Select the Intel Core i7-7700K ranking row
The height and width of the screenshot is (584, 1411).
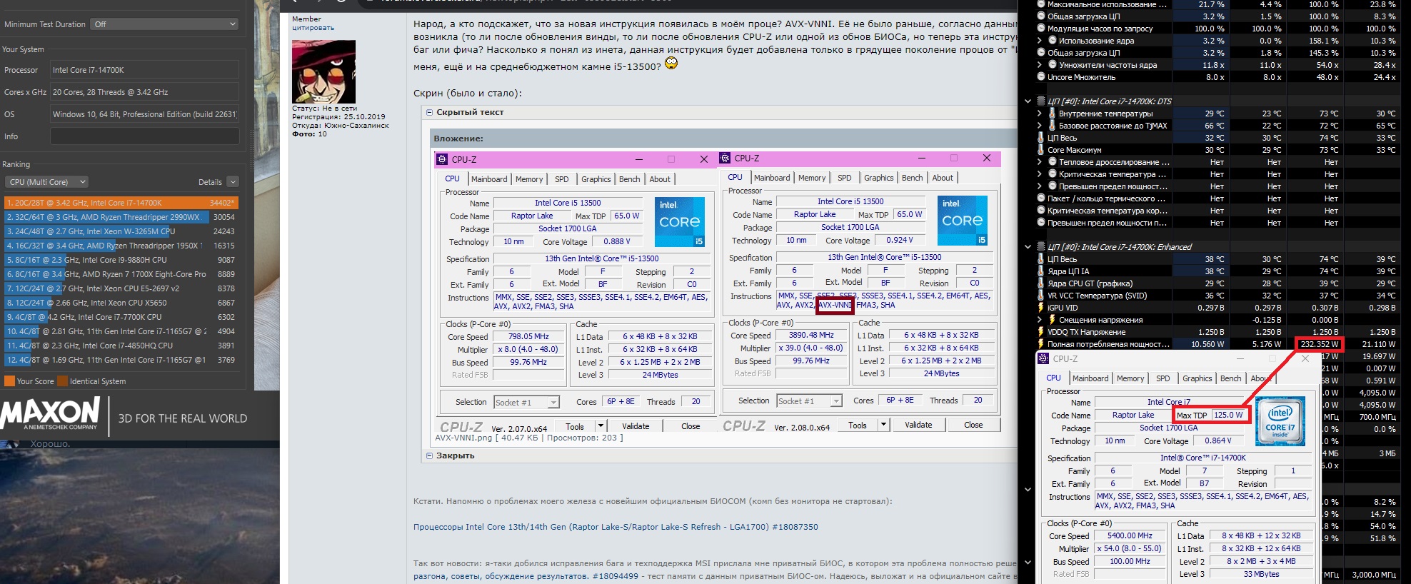pyautogui.click(x=121, y=317)
